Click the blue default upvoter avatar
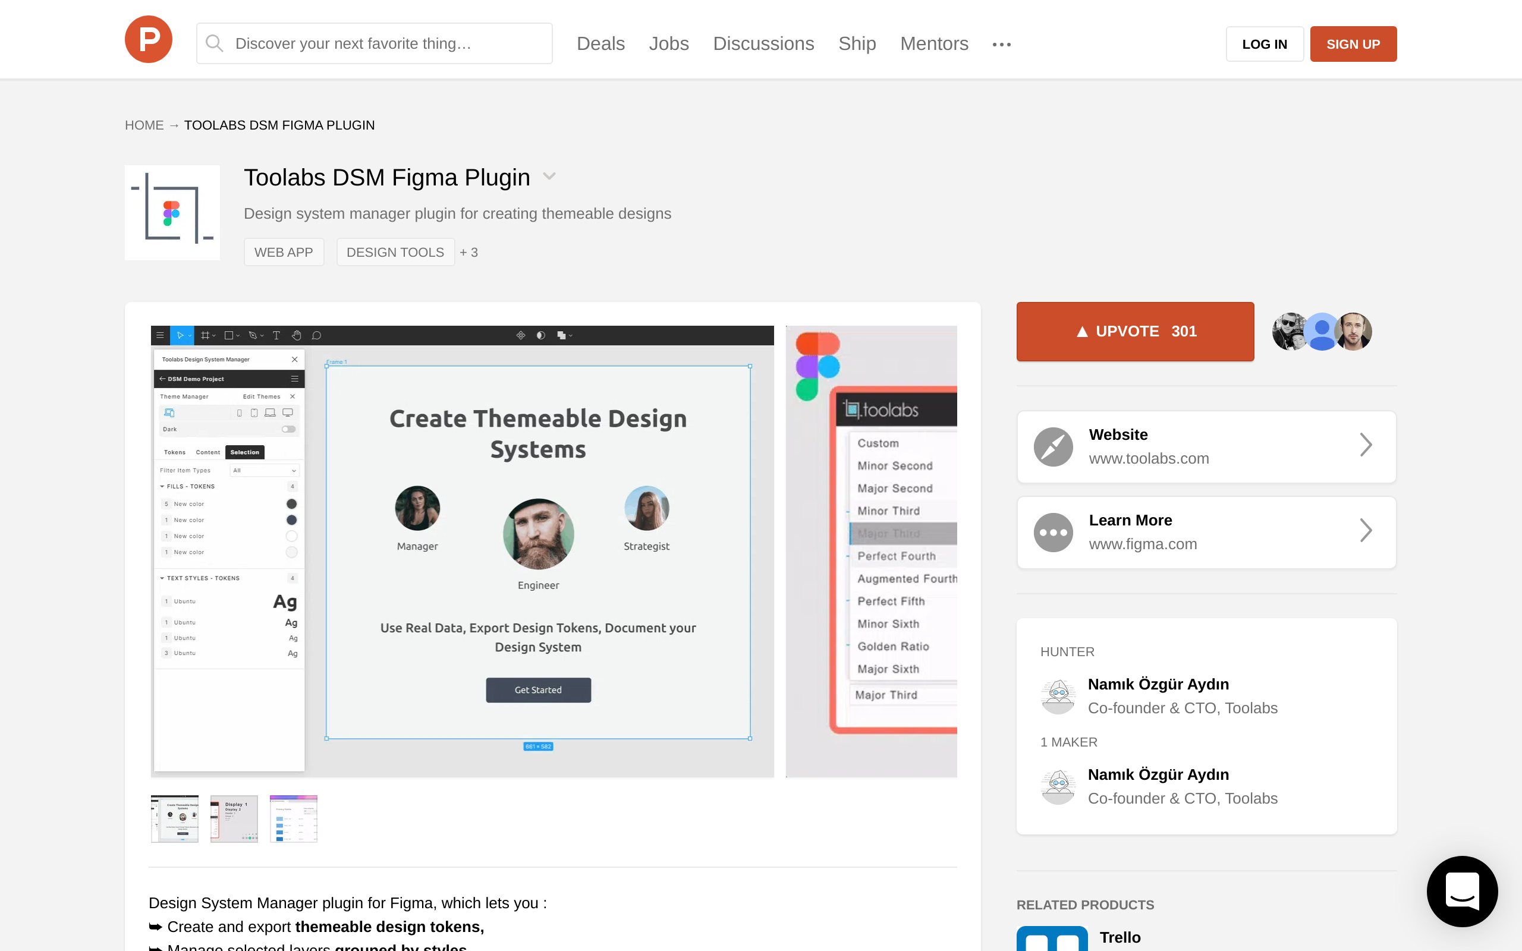This screenshot has height=951, width=1522. [x=1322, y=332]
